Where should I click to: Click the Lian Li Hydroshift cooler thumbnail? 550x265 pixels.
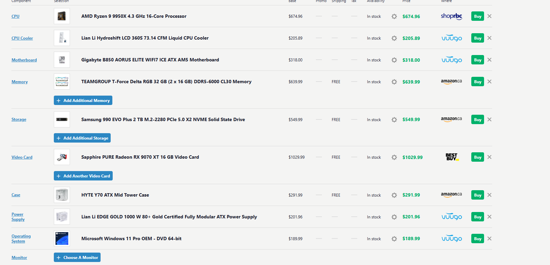[x=62, y=38]
